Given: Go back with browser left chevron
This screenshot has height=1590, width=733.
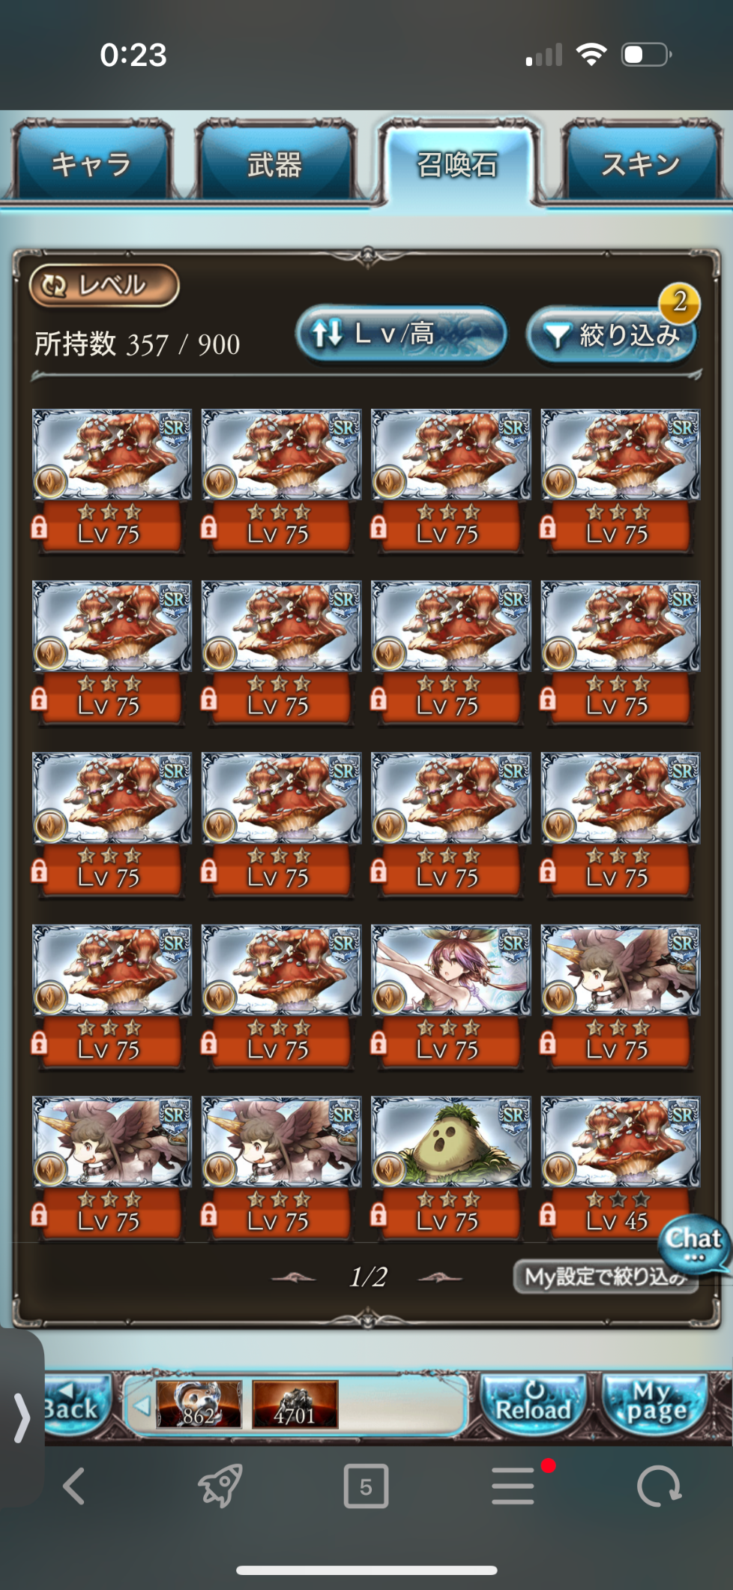Looking at the screenshot, I should pyautogui.click(x=73, y=1486).
